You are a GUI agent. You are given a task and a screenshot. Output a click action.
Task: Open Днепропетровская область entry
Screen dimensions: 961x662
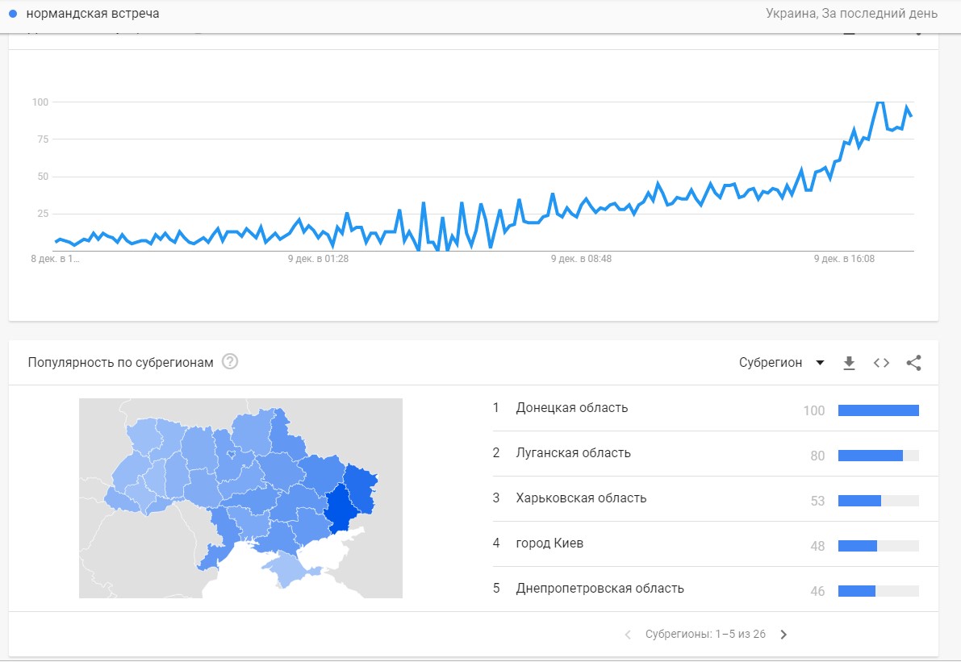600,589
